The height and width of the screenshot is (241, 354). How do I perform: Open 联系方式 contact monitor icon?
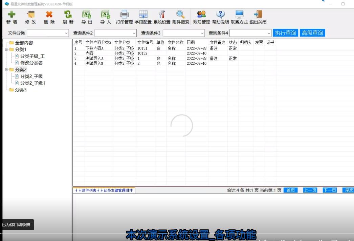(239, 14)
